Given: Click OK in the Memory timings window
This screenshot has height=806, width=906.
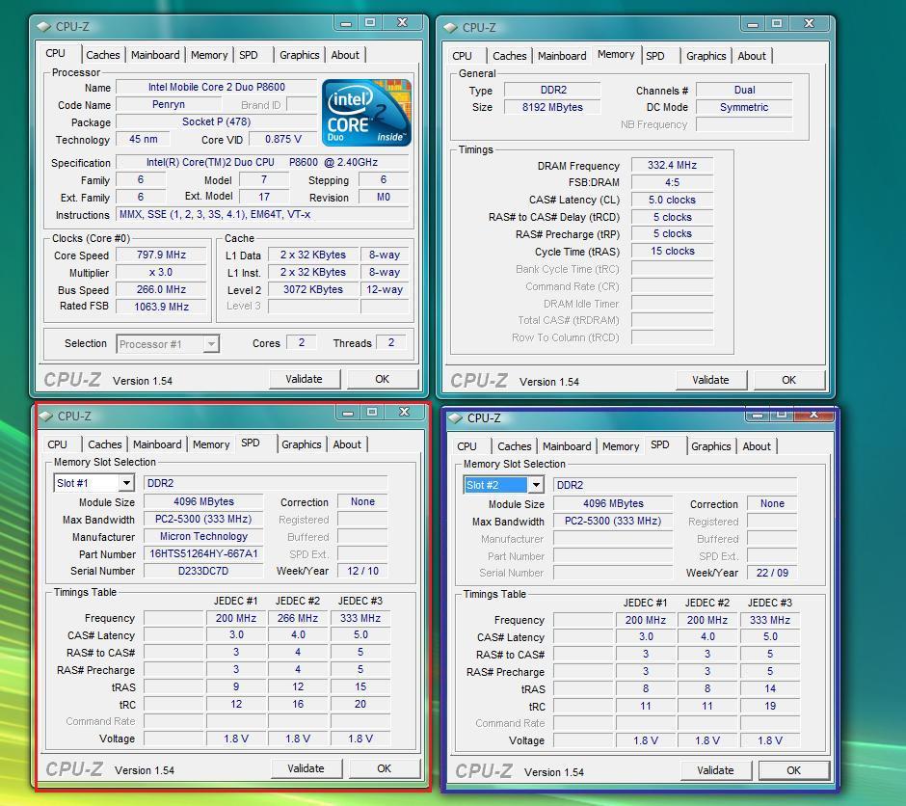Looking at the screenshot, I should (x=787, y=380).
